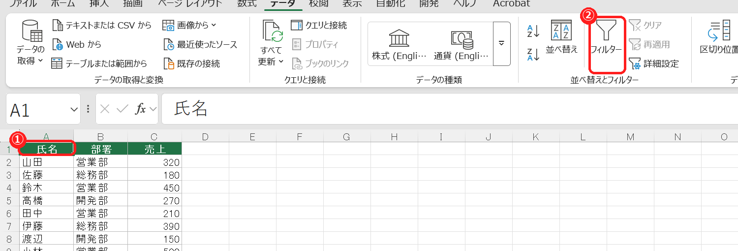Image resolution: width=738 pixels, height=251 pixels.
Task: Select header cell 売上
Action: (155, 149)
